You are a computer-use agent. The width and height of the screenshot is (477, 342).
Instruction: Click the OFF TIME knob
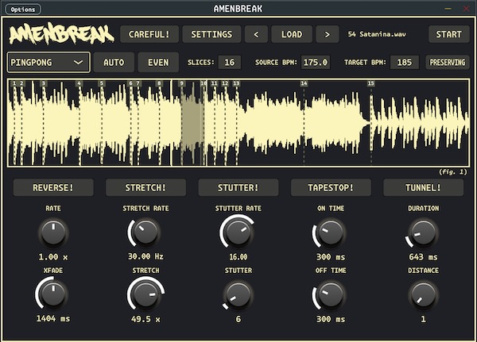(x=331, y=295)
